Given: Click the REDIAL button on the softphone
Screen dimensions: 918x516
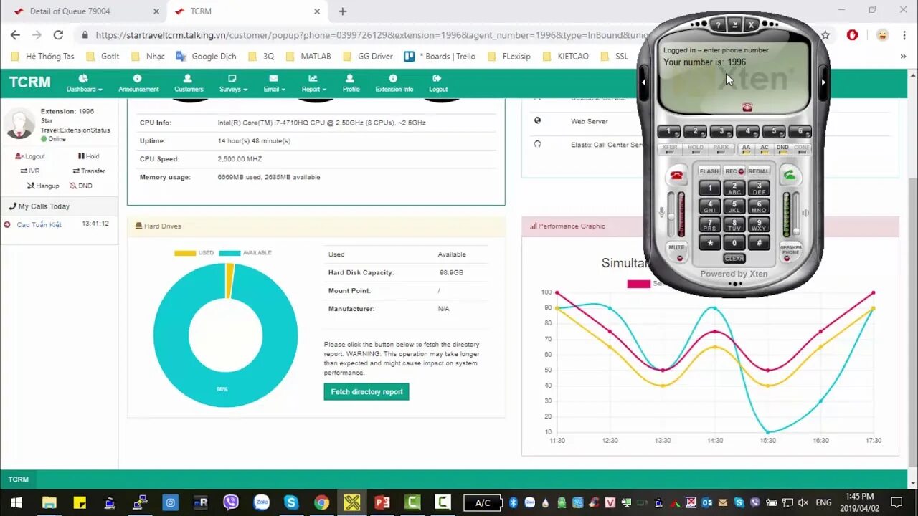Looking at the screenshot, I should click(758, 171).
